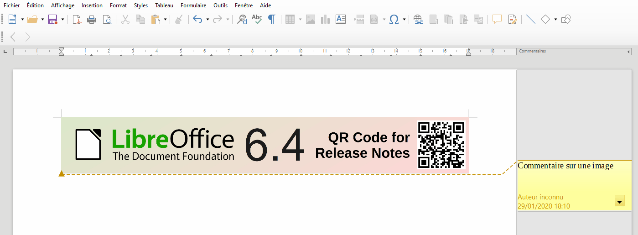638x235 pixels.
Task: Open the Fenêtre menu
Action: pos(244,5)
